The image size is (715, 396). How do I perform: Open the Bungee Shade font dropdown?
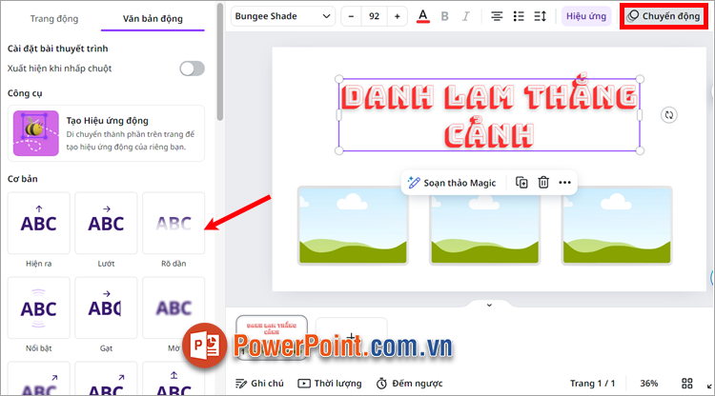tap(284, 16)
